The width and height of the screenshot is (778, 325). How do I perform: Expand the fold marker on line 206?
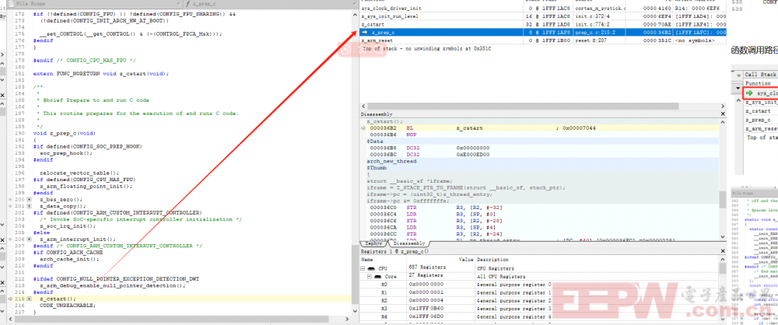29,239
